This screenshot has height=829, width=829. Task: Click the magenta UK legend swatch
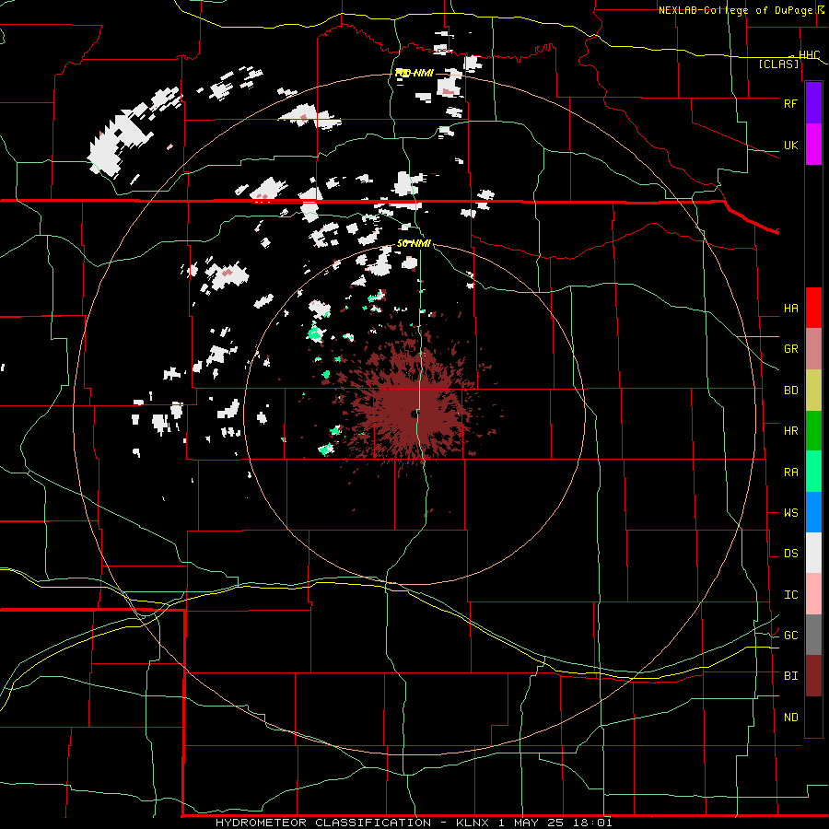(813, 145)
